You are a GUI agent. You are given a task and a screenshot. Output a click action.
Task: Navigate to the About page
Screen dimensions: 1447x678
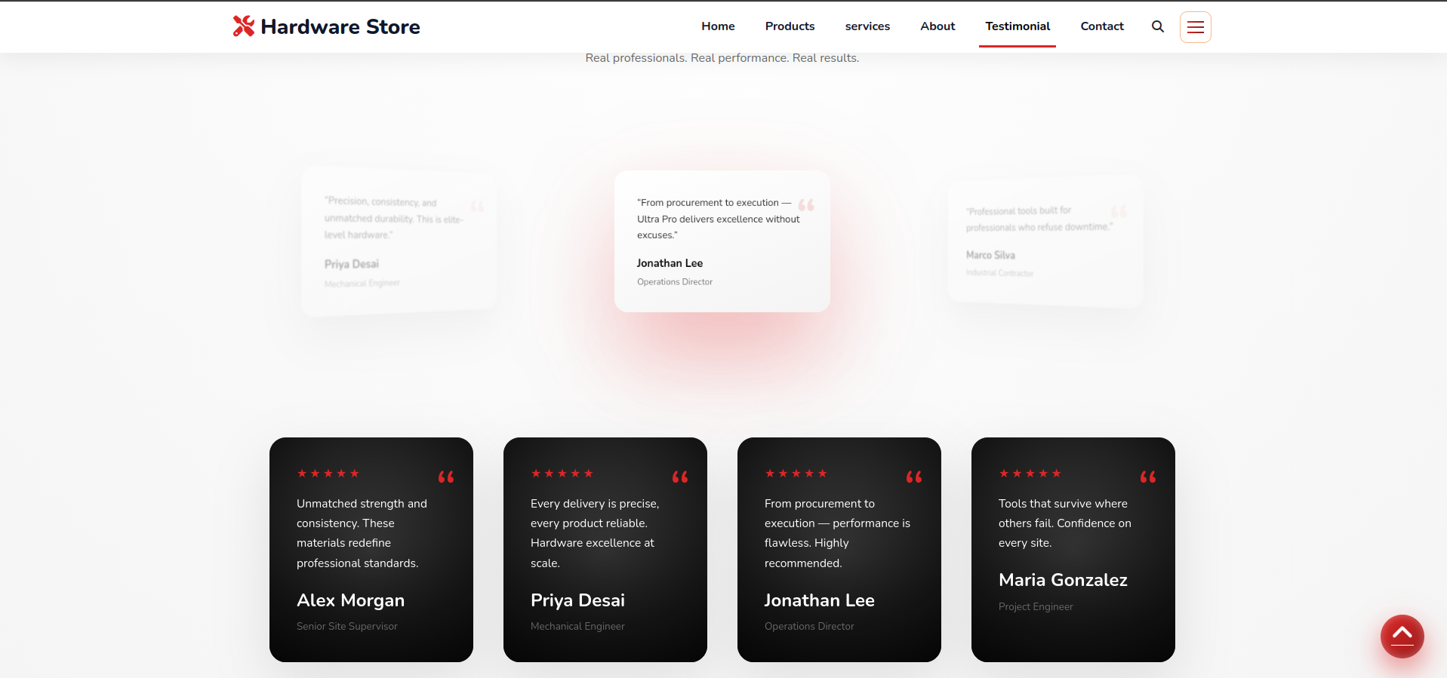937,26
